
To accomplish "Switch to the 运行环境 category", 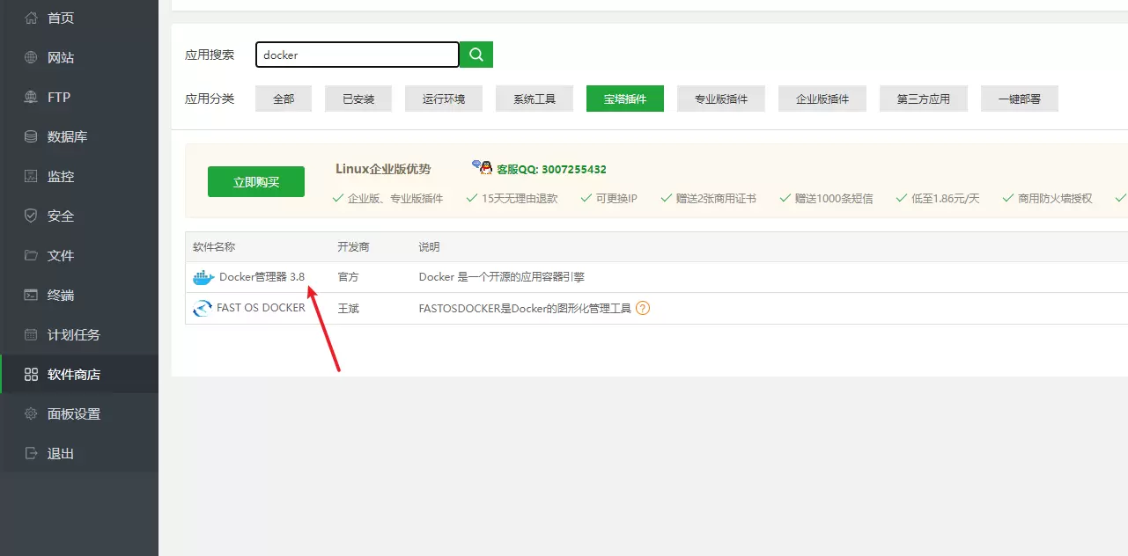I will [443, 99].
